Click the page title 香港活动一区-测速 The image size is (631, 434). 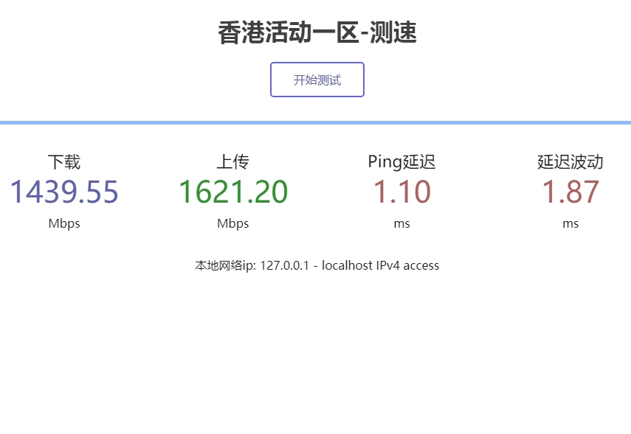pyautogui.click(x=317, y=32)
